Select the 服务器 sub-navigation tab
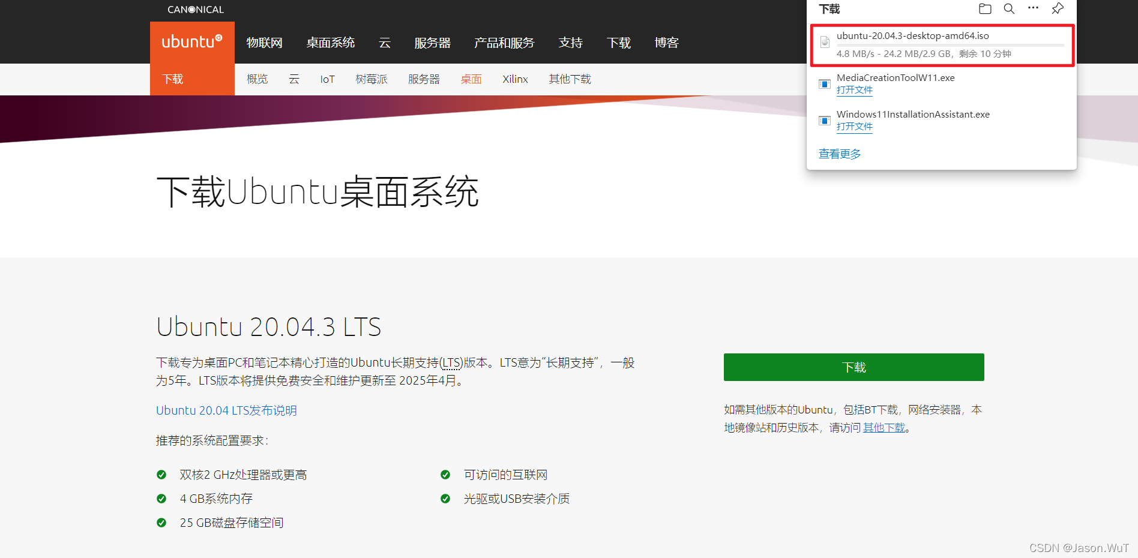Screen dimensions: 1138x558 pyautogui.click(x=424, y=79)
